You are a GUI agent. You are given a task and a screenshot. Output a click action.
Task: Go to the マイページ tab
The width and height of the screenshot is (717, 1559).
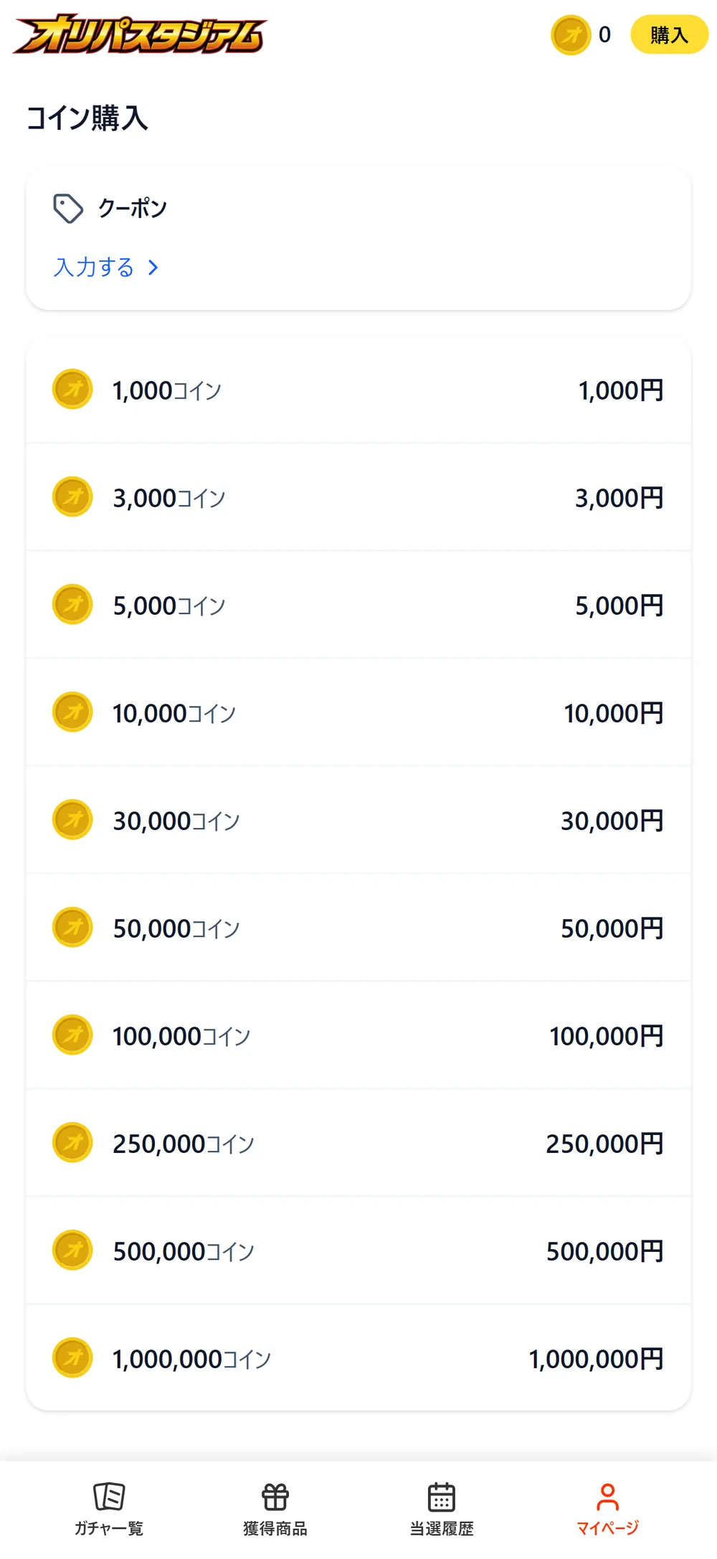(x=608, y=1509)
